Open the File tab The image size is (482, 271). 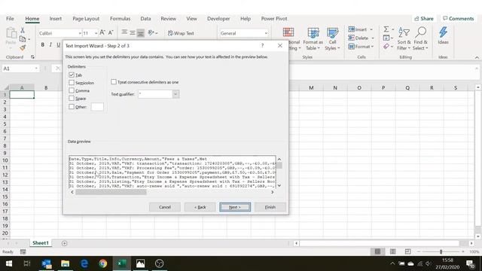pos(10,18)
